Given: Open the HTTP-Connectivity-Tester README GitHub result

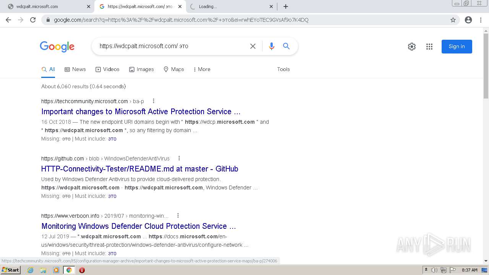Looking at the screenshot, I should click(140, 169).
